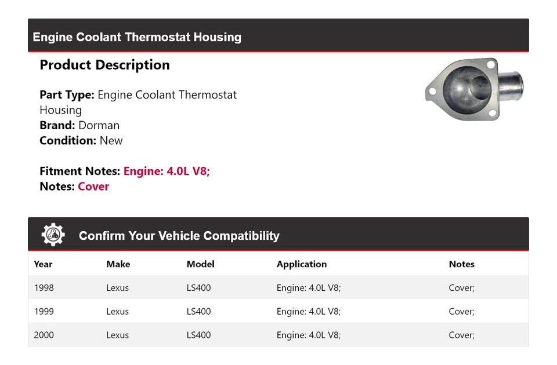Viewport: 557px width, 365px height.
Task: Click the Engine Coolant Thermostat Housing header
Action: point(137,37)
